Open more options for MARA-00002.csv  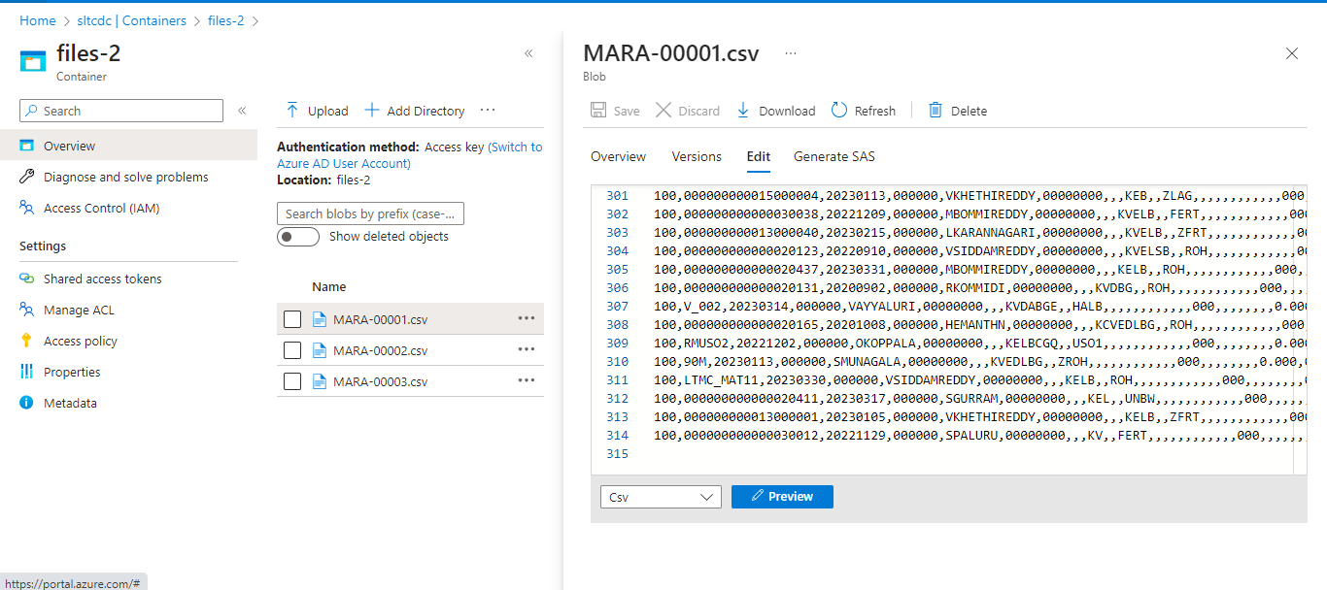(527, 350)
